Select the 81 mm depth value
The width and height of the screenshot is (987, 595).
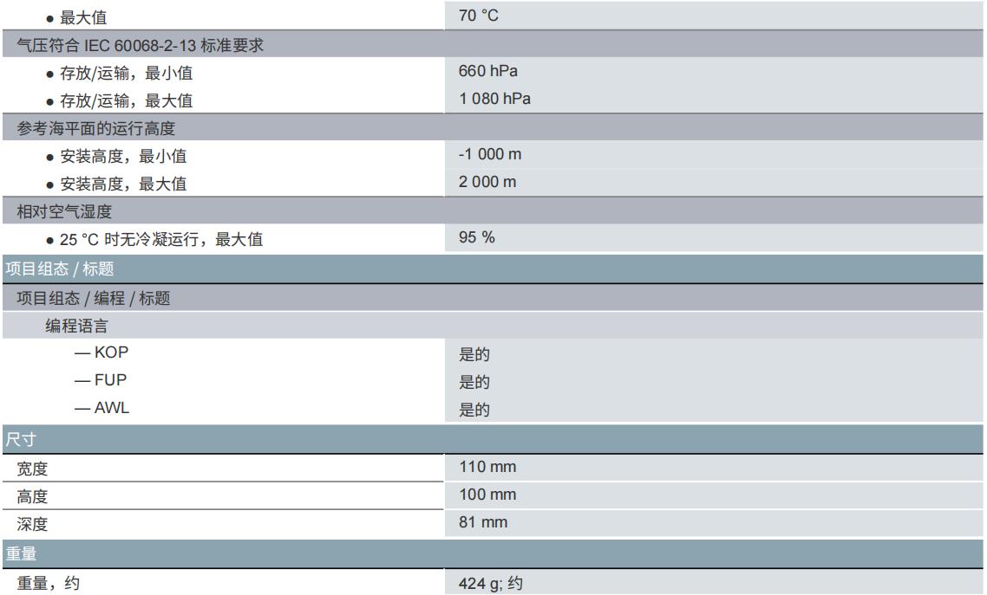483,522
